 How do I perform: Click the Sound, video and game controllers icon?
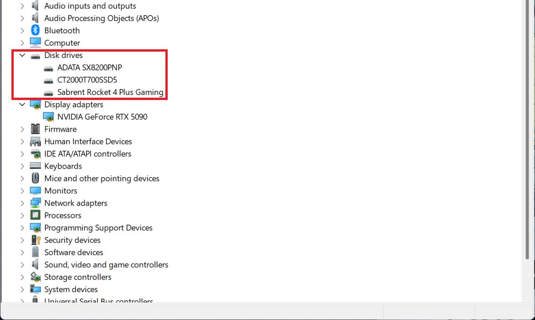pyautogui.click(x=35, y=264)
